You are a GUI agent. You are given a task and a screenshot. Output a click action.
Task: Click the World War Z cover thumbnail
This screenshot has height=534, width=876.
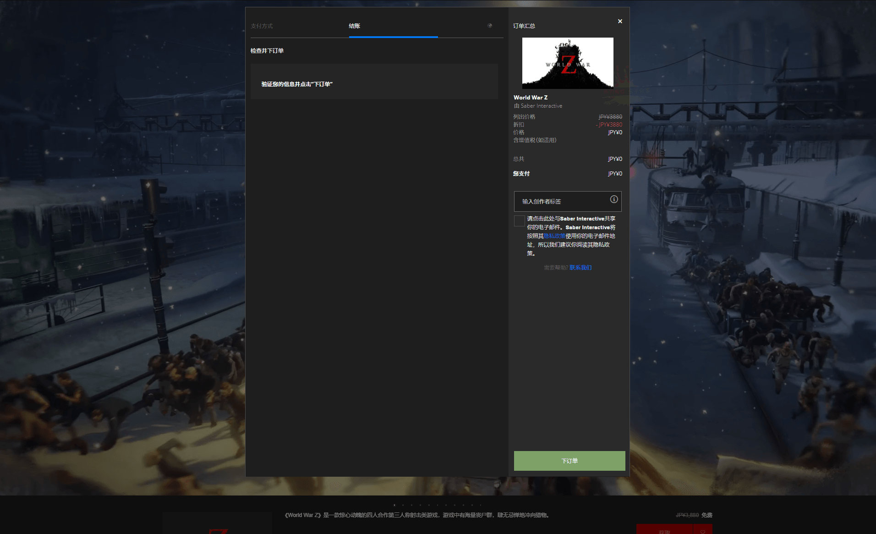(568, 63)
